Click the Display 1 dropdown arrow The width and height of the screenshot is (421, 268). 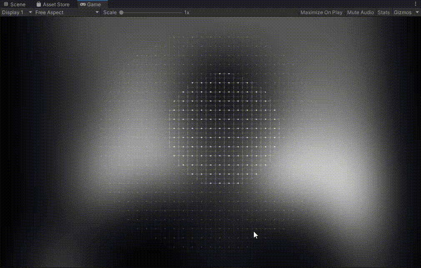pos(30,12)
